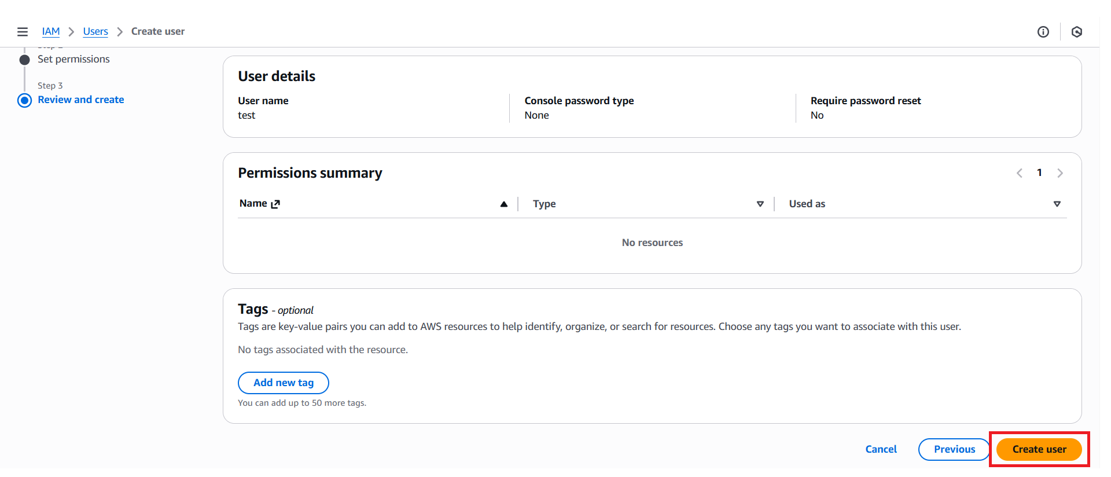Open the Used as column sort dropdown
1111x477 pixels.
coord(1057,204)
